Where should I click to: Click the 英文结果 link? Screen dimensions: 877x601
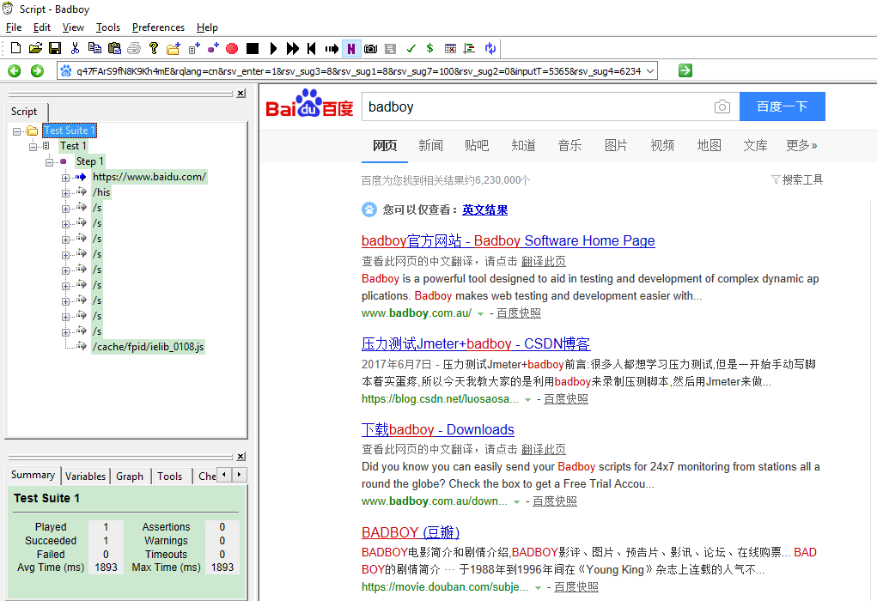pos(485,210)
